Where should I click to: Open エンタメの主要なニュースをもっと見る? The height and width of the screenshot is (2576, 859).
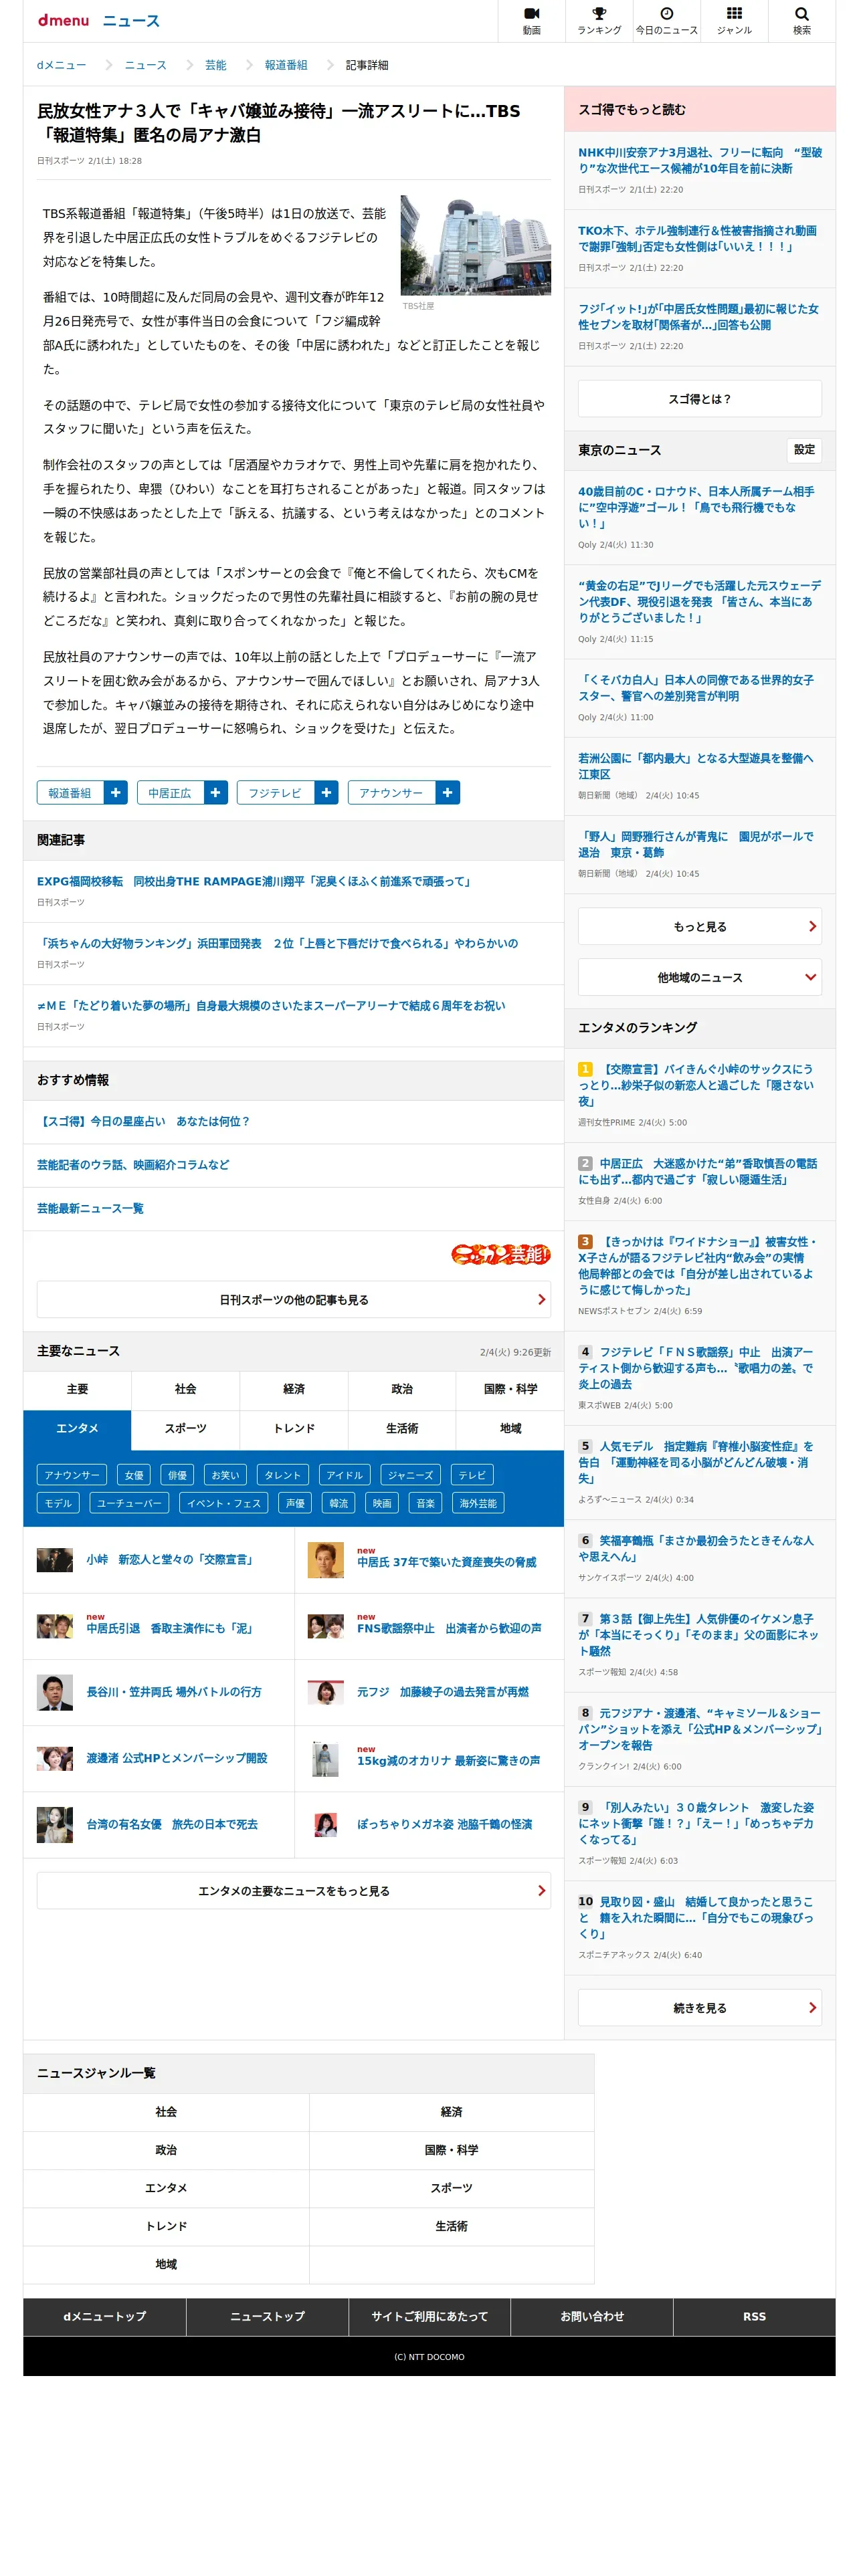(x=293, y=1890)
